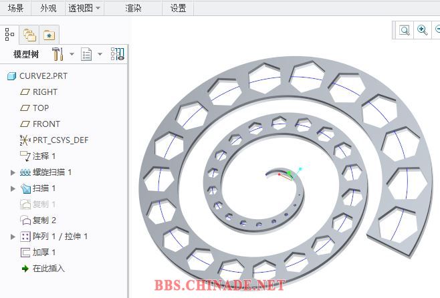Select CURVE2.PRT in the model tree

pos(43,76)
